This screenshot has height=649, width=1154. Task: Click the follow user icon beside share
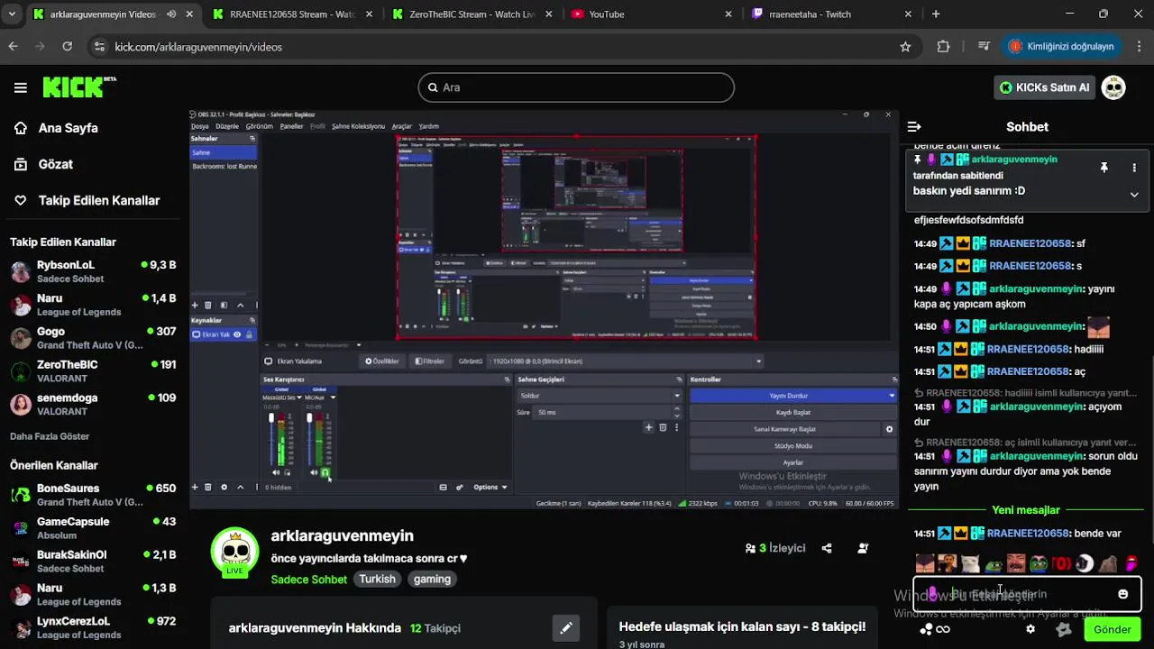(863, 548)
